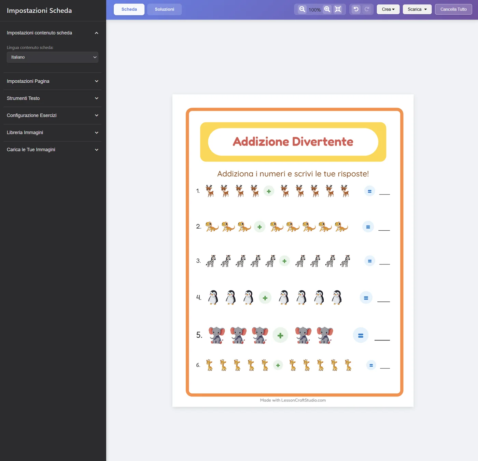The image size is (478, 461).
Task: Switch to the Soluzioni tab
Action: tap(165, 9)
